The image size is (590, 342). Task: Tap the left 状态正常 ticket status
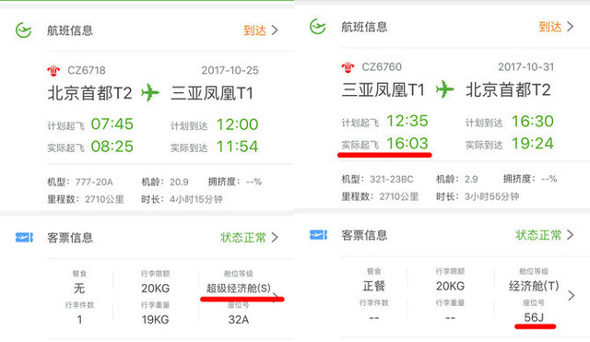point(243,238)
